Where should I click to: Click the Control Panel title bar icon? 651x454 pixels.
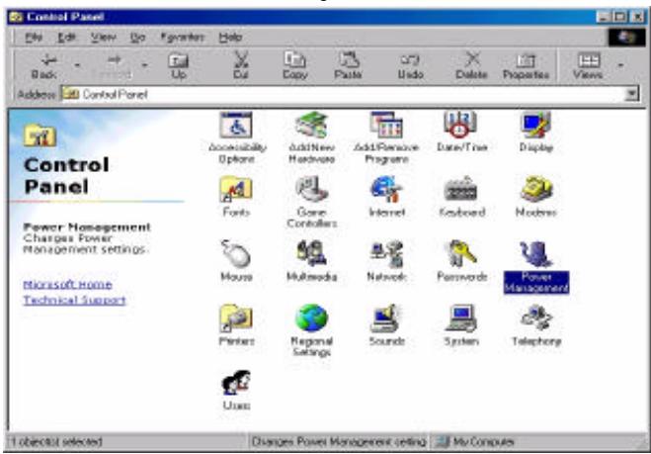click(x=16, y=17)
